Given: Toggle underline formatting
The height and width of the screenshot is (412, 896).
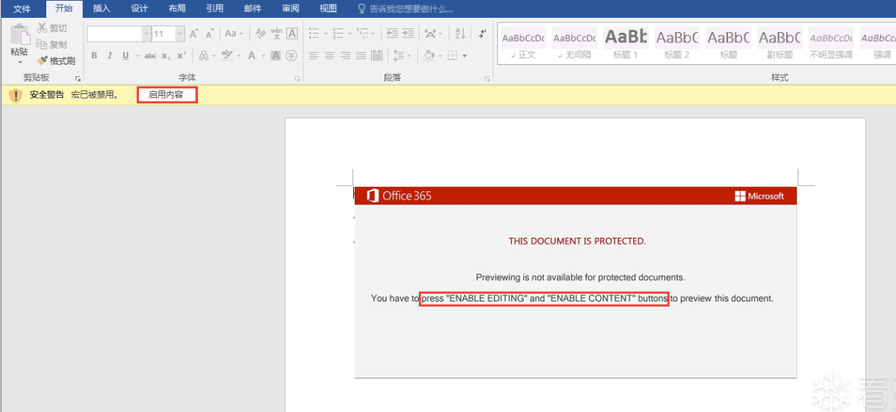Looking at the screenshot, I should 125,55.
